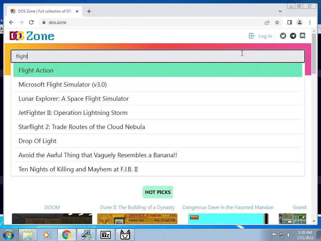
Task: Click the vertical scrollbar thumb
Action: [314, 53]
